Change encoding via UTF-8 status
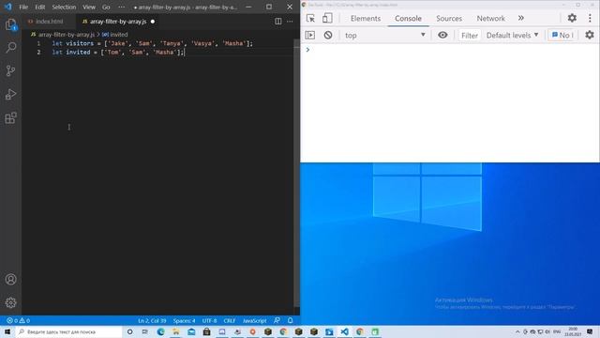Screen dimensions: 600x338 (x=209, y=321)
